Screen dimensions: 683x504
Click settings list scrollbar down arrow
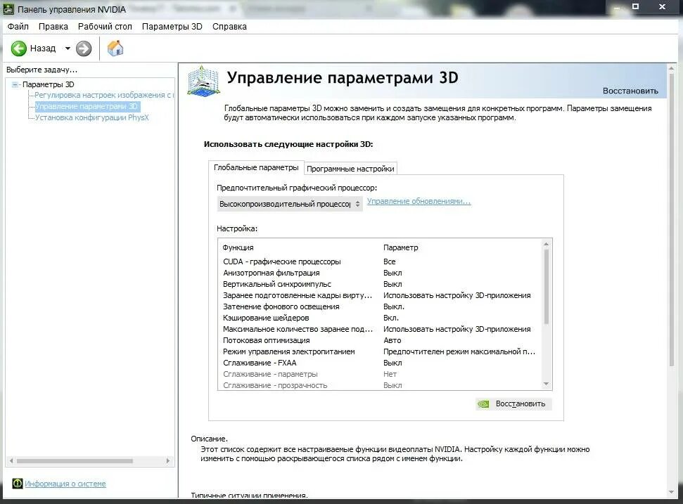pos(547,384)
